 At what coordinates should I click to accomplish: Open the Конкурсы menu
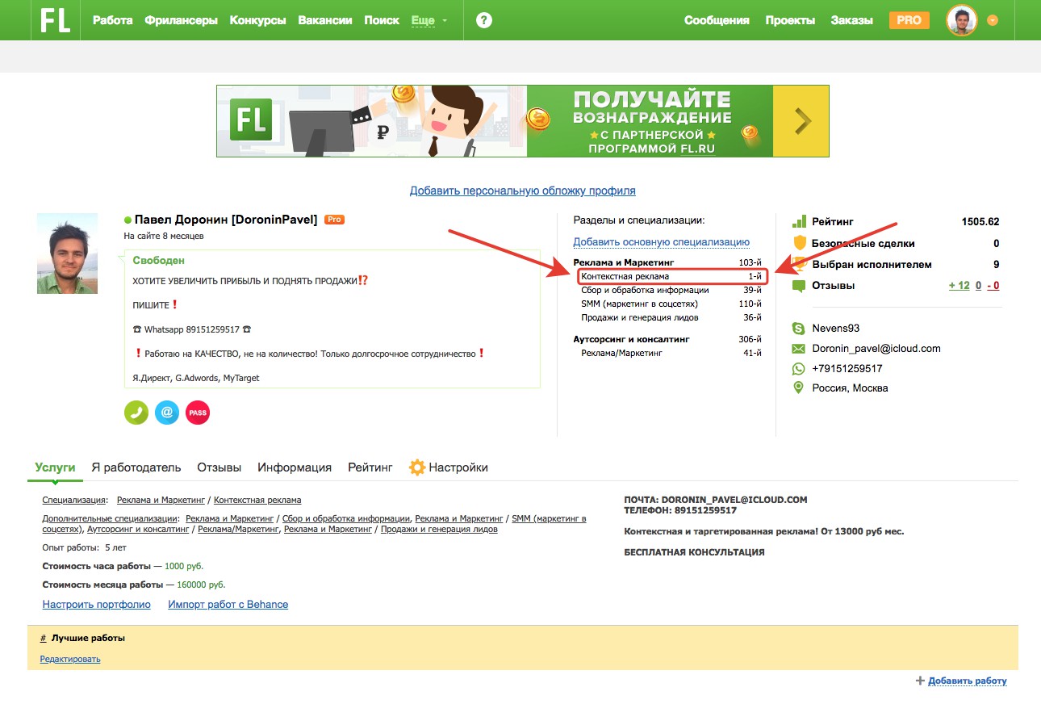point(258,20)
